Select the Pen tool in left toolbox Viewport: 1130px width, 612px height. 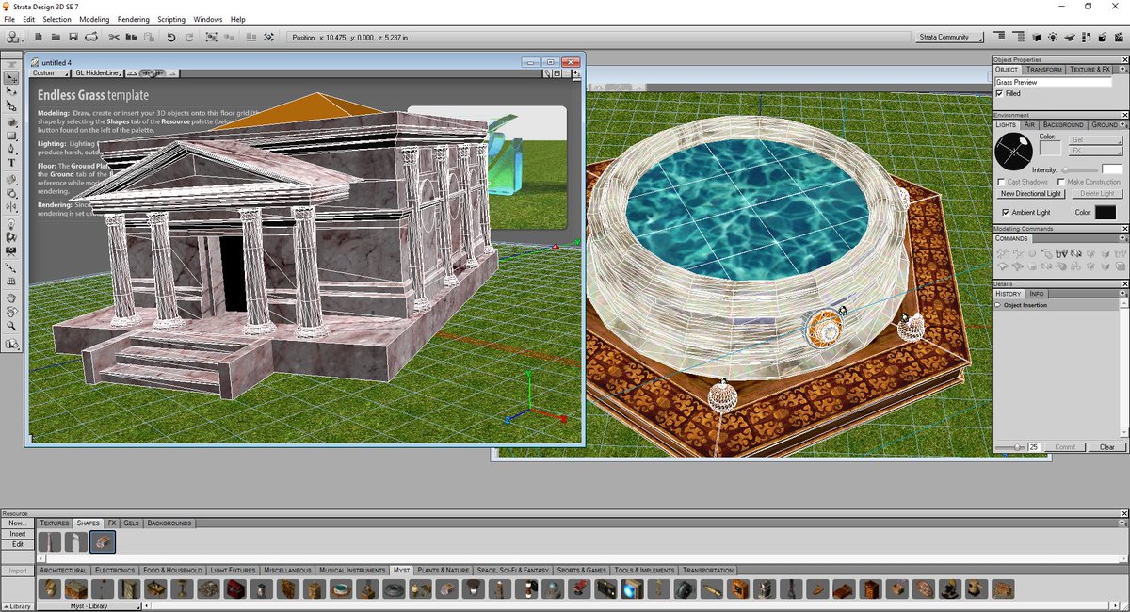point(11,149)
